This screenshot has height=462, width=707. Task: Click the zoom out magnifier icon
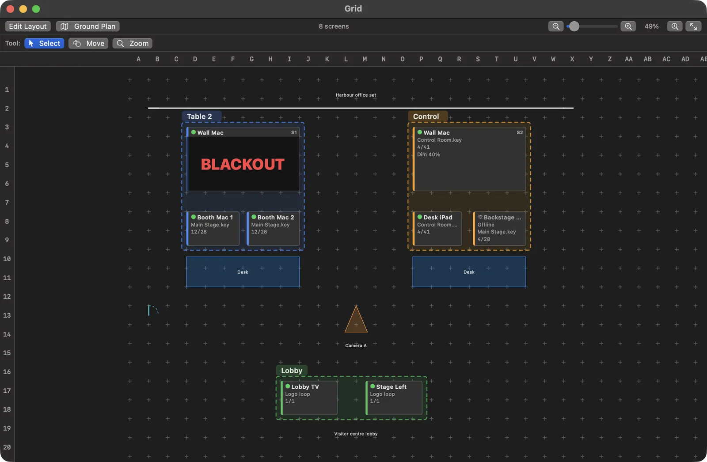click(x=555, y=26)
